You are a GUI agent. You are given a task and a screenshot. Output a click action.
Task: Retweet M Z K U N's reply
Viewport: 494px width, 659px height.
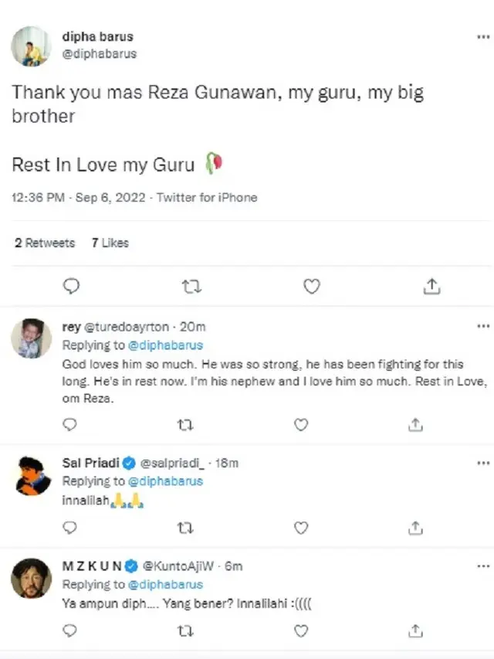(x=185, y=631)
